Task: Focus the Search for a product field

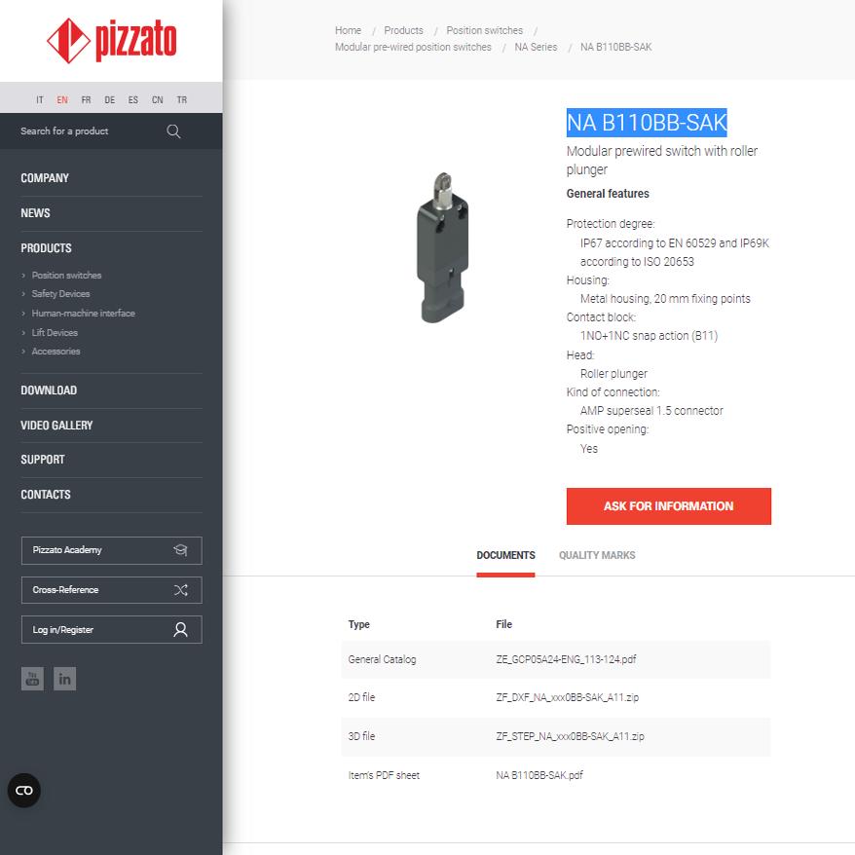Action: pyautogui.click(x=90, y=131)
